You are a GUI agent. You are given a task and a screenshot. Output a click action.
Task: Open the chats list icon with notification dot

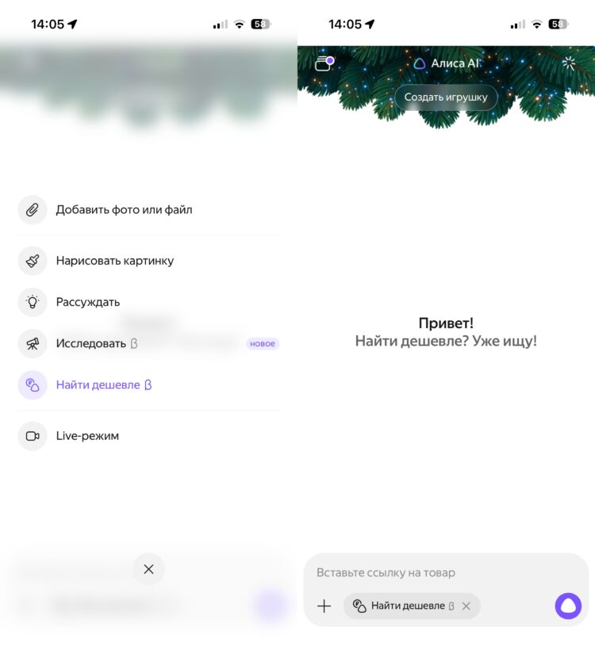click(x=324, y=63)
